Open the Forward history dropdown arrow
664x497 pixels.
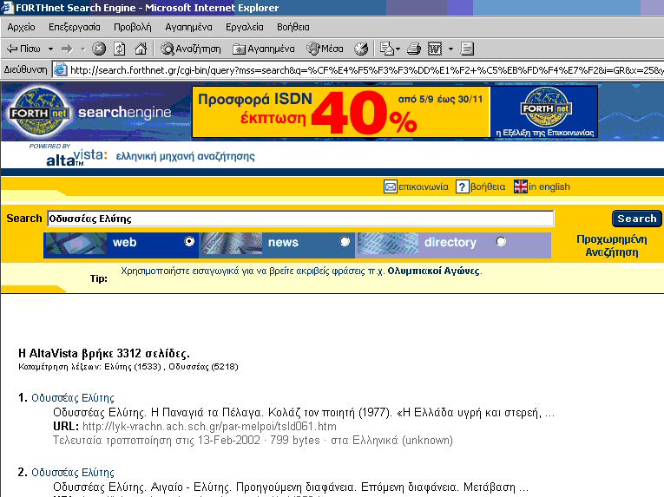click(x=83, y=49)
